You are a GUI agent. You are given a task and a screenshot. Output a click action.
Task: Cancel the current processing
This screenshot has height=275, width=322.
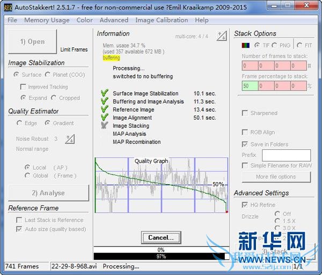click(161, 237)
